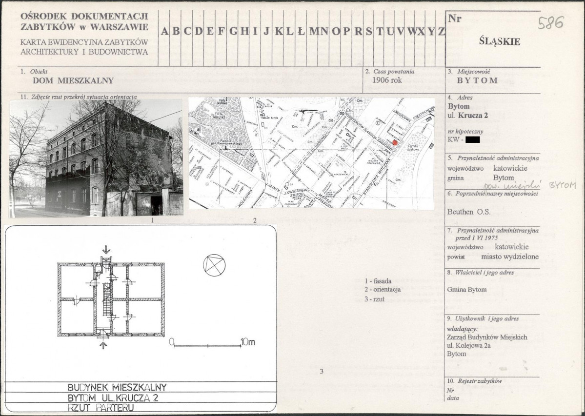Screen dimensions: 585x416
Task: Click the 'gmina' label in section 5
Action: pos(456,178)
